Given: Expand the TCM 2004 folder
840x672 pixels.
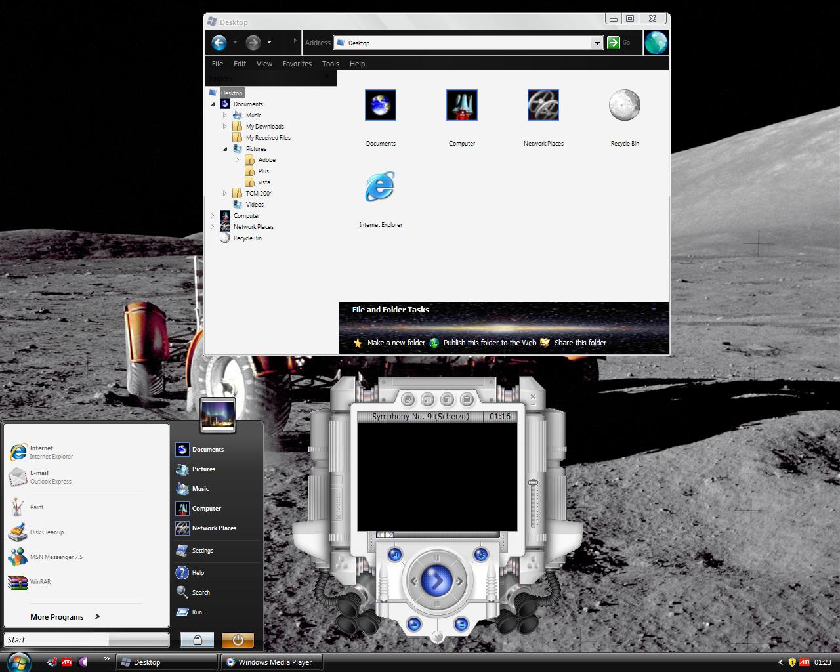Looking at the screenshot, I should [225, 194].
